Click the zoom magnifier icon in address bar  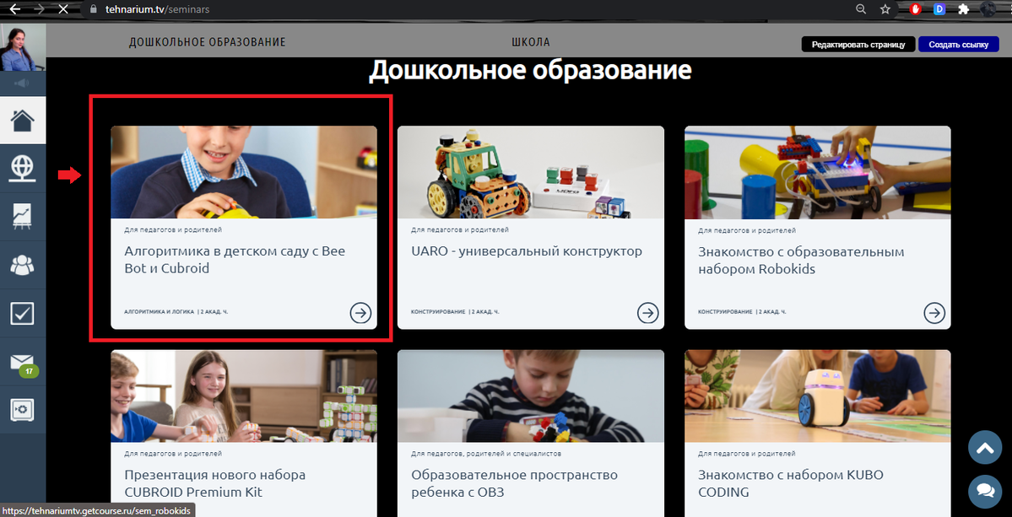click(861, 9)
